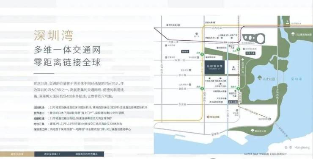Open the 进阶深圳湾2.0 tab
Screen dimensions: 313x159
pyautogui.click(x=52, y=154)
